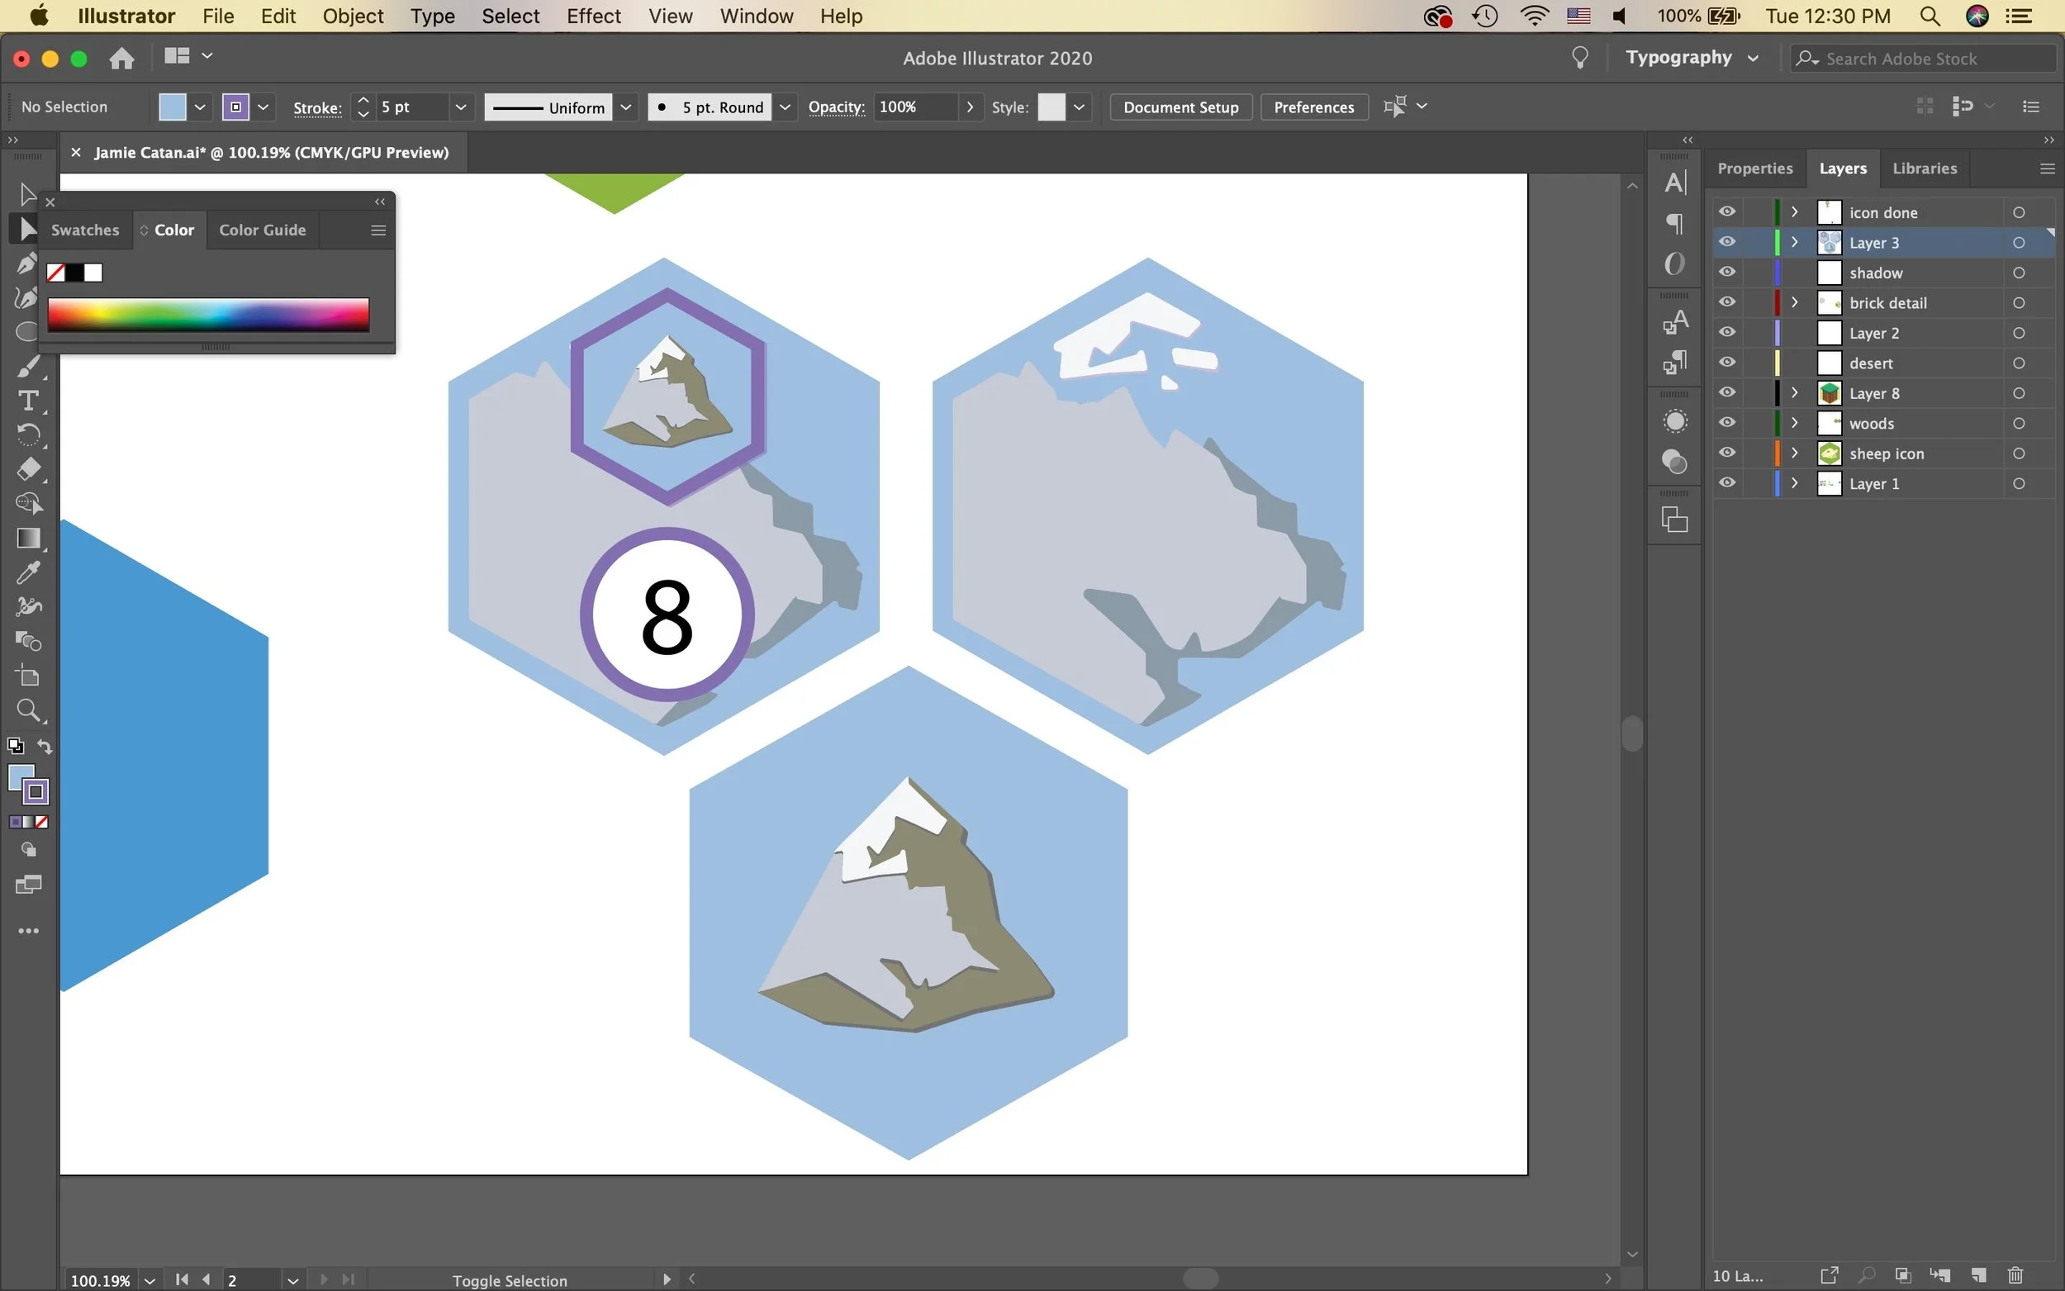Screen dimensions: 2065x1291
Task: Click swap fill and stroke arrow
Action: point(45,746)
